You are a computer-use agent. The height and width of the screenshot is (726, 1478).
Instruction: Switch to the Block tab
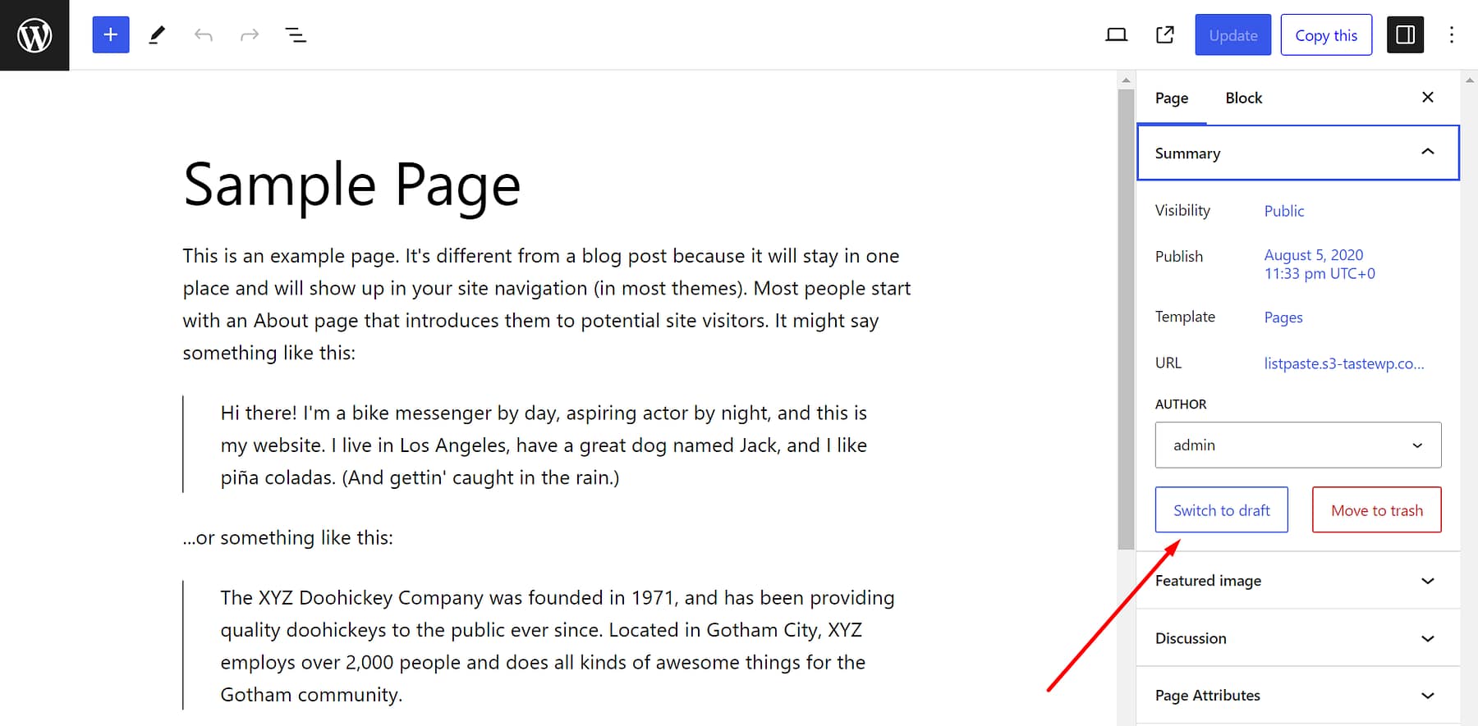click(1243, 98)
